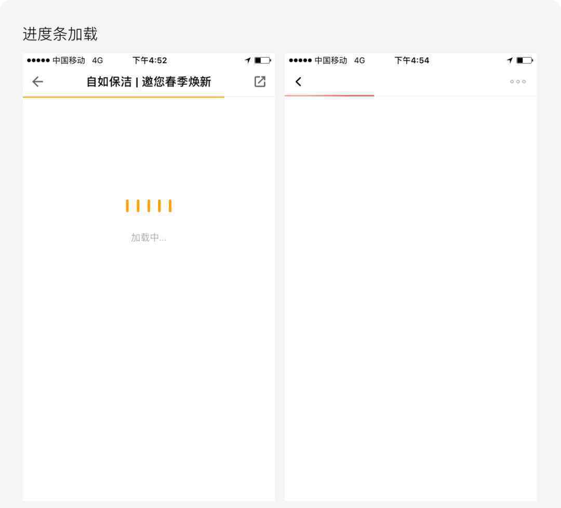Click the 下午4:54 time in right status bar
Image resolution: width=561 pixels, height=508 pixels.
pyautogui.click(x=411, y=60)
